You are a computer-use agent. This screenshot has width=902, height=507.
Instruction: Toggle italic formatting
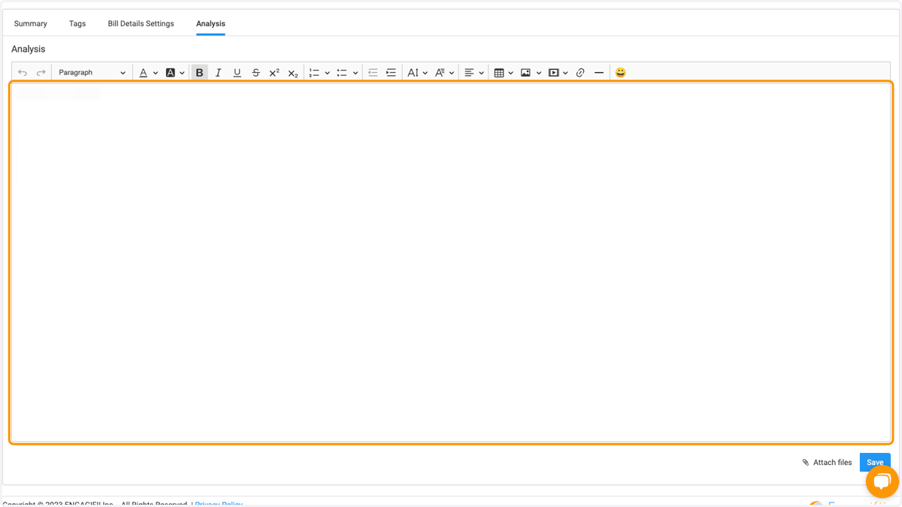click(x=218, y=73)
